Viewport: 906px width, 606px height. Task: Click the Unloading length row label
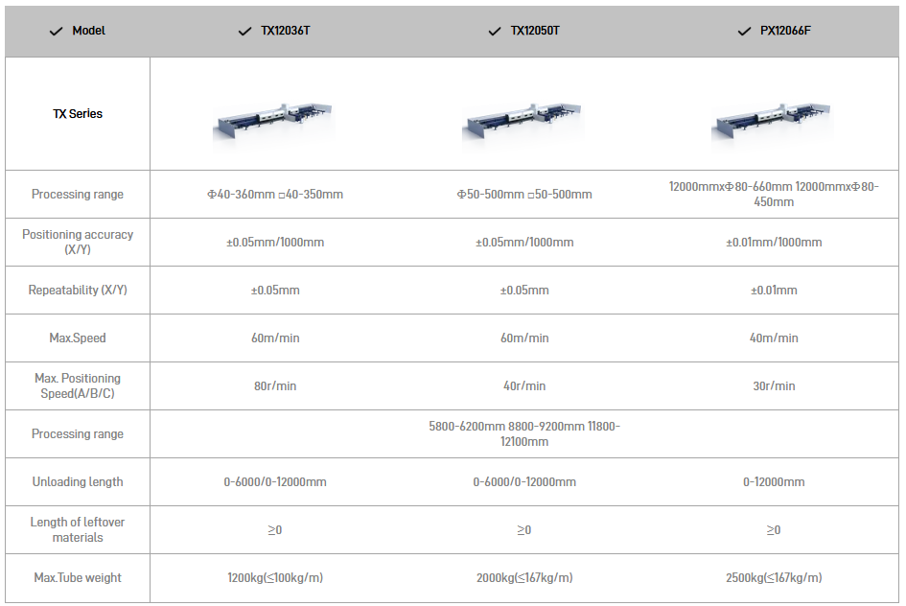[78, 481]
